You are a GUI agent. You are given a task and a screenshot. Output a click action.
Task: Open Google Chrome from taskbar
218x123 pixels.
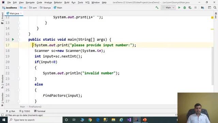tap(90, 120)
